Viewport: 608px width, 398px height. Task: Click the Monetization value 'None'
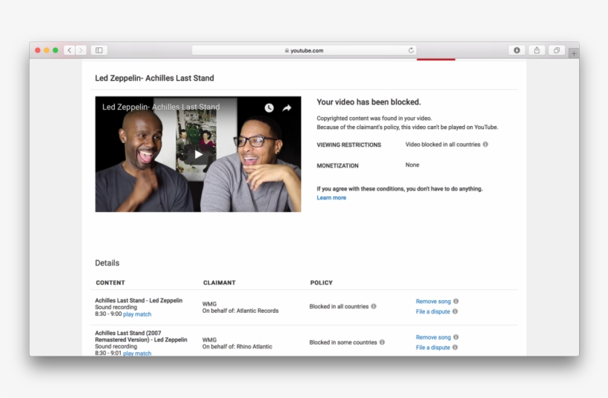pos(412,165)
